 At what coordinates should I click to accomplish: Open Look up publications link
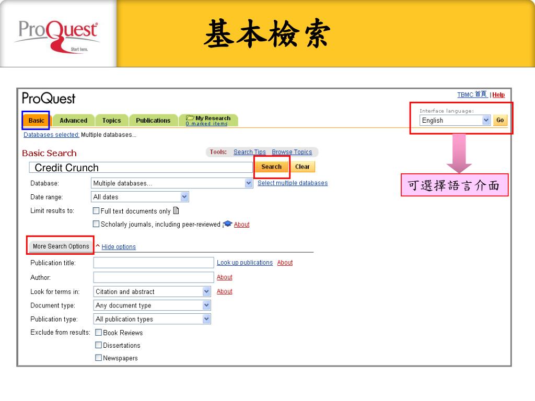point(245,263)
